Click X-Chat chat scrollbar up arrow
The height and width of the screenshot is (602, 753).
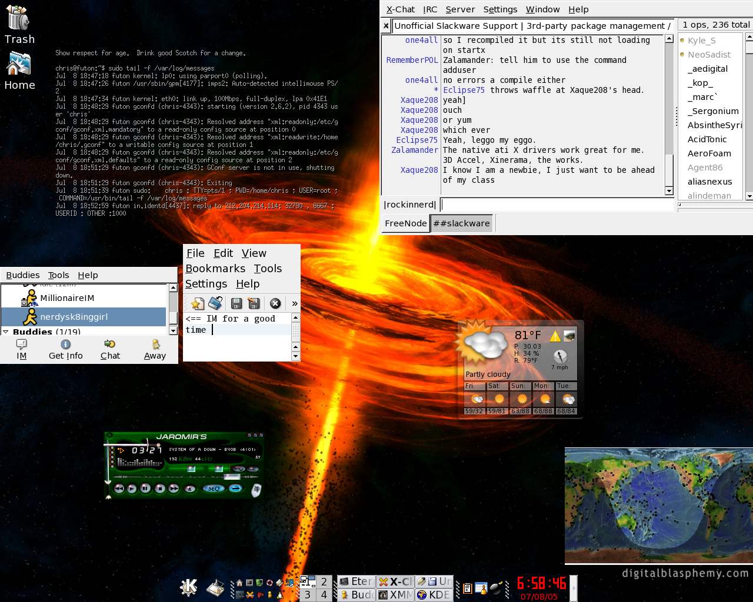click(669, 39)
